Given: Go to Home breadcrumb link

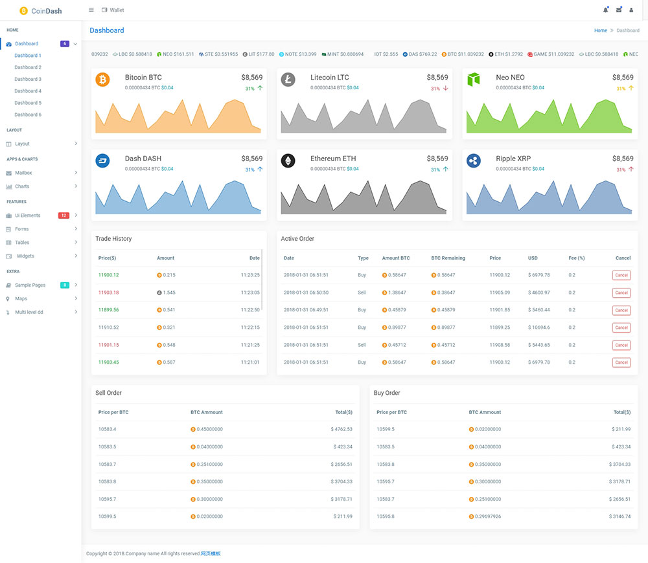Looking at the screenshot, I should tap(601, 30).
